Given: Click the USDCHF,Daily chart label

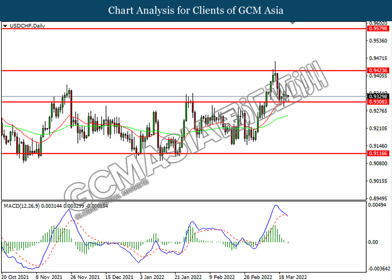Looking at the screenshot, I should [27, 26].
